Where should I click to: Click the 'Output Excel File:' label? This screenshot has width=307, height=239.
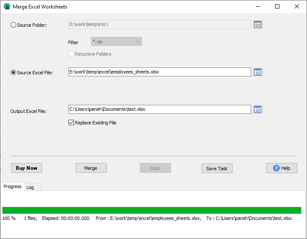coord(28,111)
